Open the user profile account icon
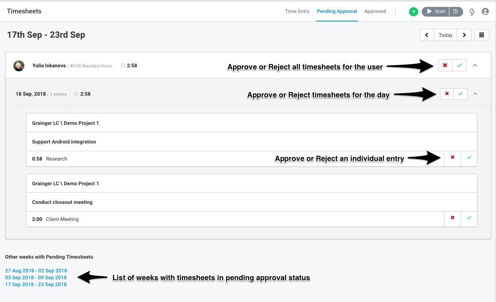The height and width of the screenshot is (302, 496). pyautogui.click(x=485, y=12)
